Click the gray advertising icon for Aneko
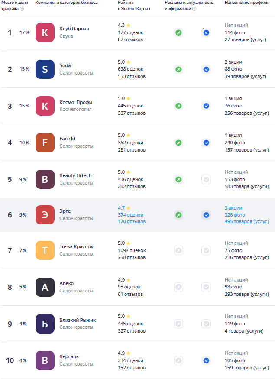Image resolution: width=275 pixels, height=379 pixels. pos(178,287)
